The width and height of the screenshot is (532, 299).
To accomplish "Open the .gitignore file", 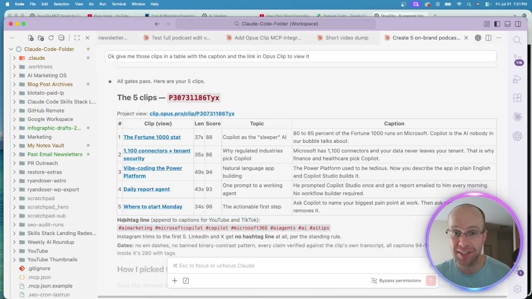I will point(39,268).
